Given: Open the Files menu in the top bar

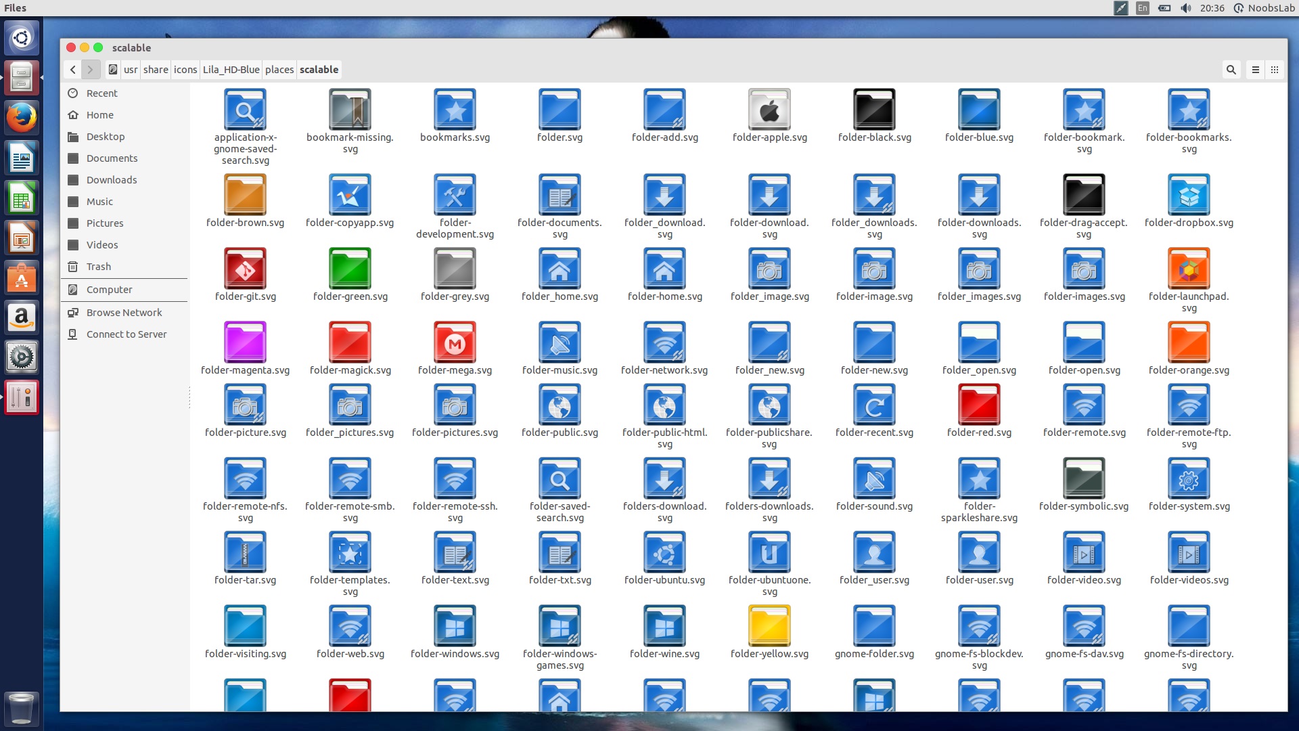Looking at the screenshot, I should (14, 8).
